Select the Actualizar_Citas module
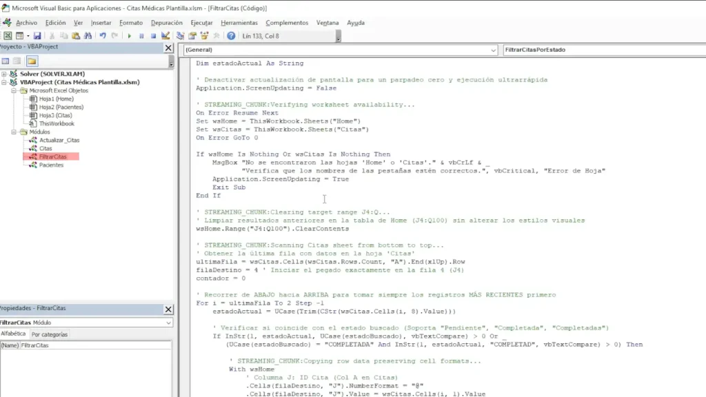The height and width of the screenshot is (397, 706). click(59, 140)
